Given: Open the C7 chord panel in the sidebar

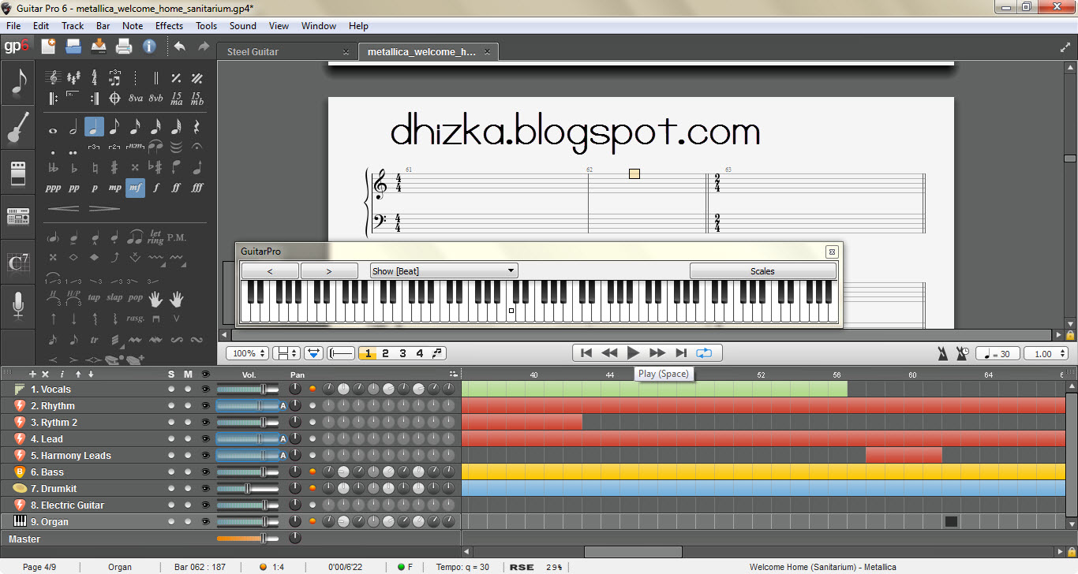Looking at the screenshot, I should tap(18, 262).
